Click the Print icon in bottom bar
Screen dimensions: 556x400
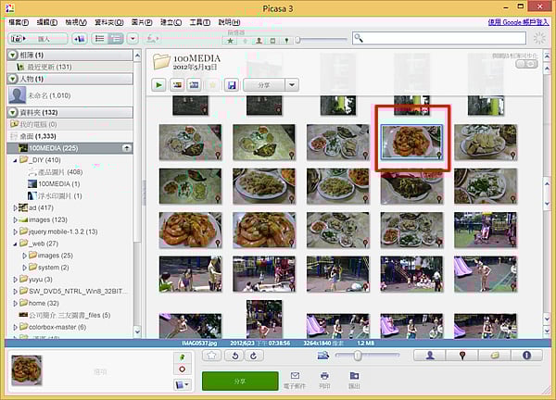click(324, 379)
